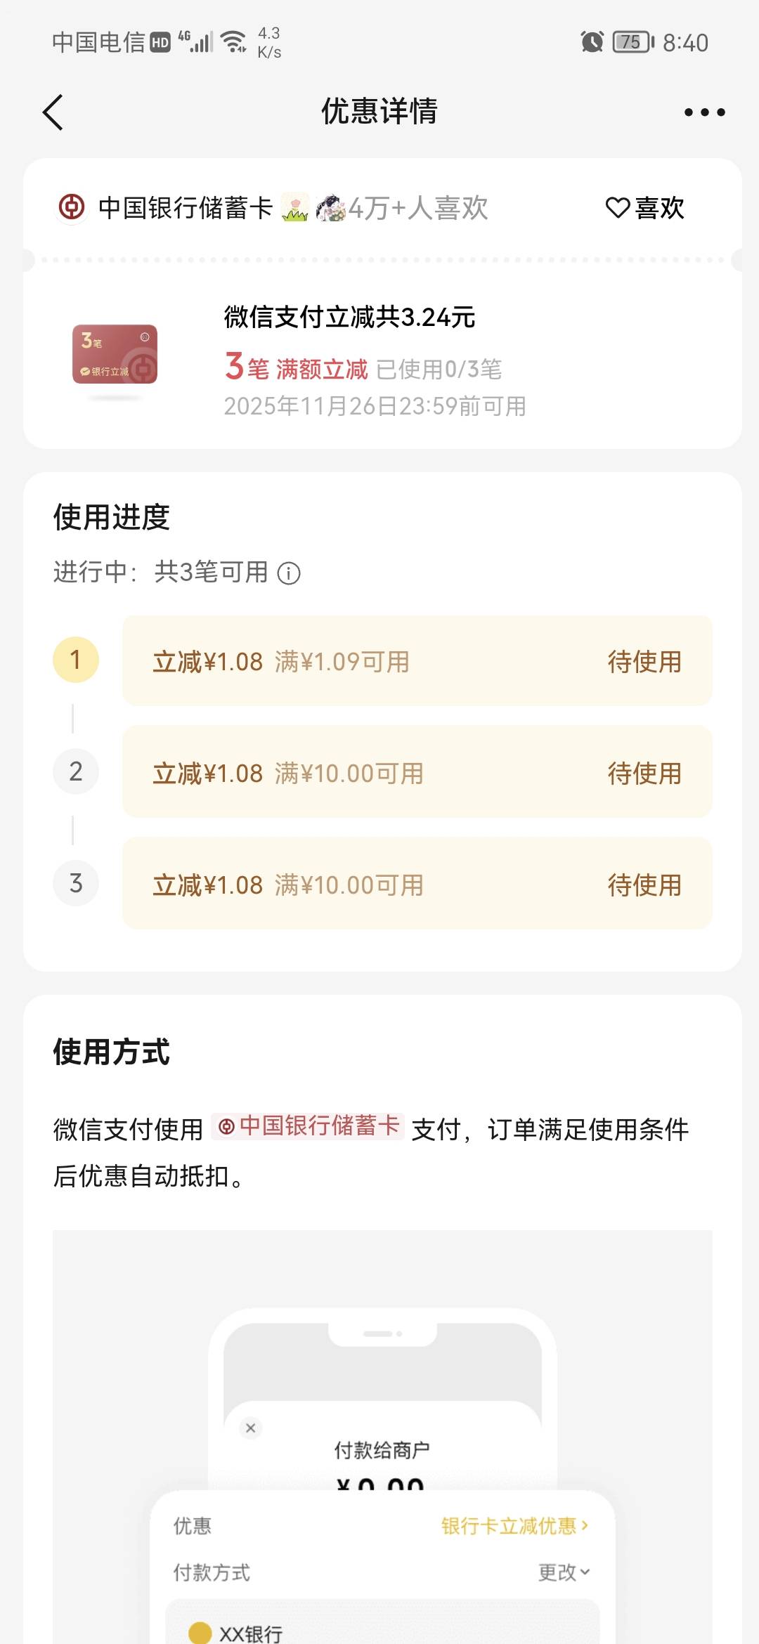Image resolution: width=759 pixels, height=1644 pixels.
Task: Tap the liker avatars beside 4万+人喜欢
Action: [x=313, y=208]
